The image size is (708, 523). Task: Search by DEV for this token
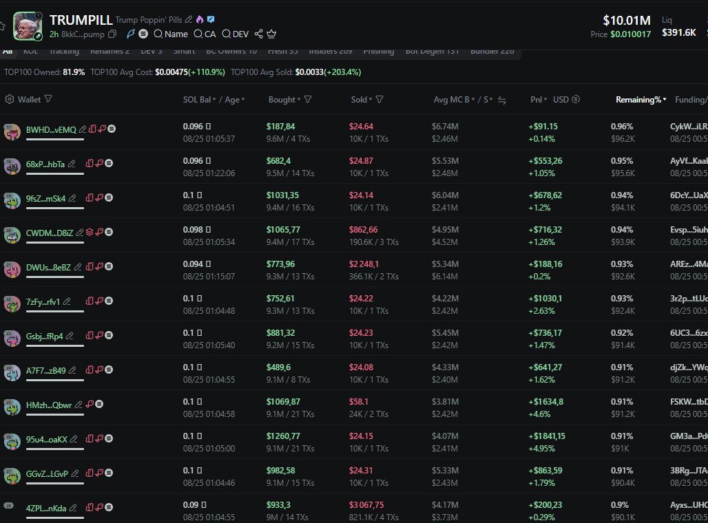tap(236, 34)
